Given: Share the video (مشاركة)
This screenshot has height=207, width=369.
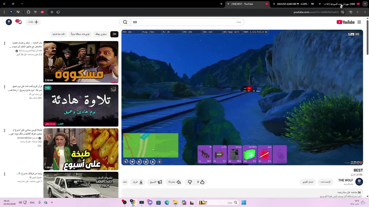Looking at the screenshot, I should (175, 182).
